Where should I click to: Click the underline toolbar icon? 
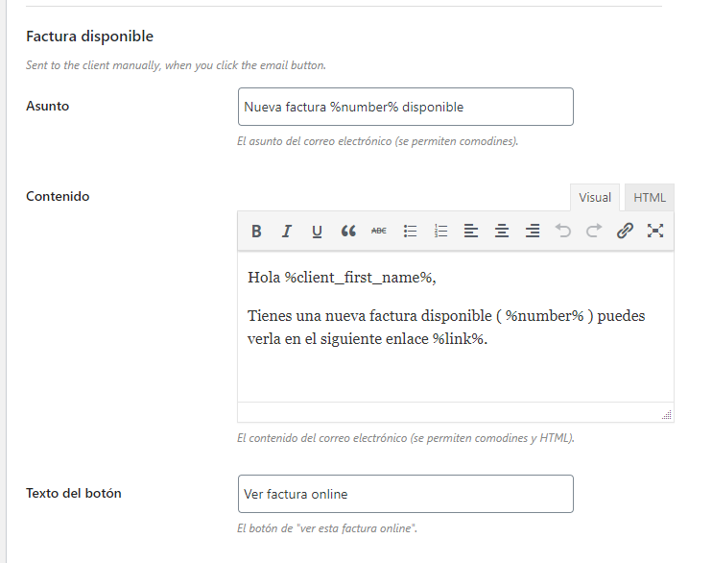coord(317,231)
